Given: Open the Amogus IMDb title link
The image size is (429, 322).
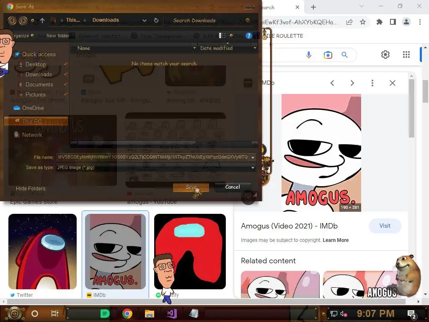Looking at the screenshot, I should point(289,226).
